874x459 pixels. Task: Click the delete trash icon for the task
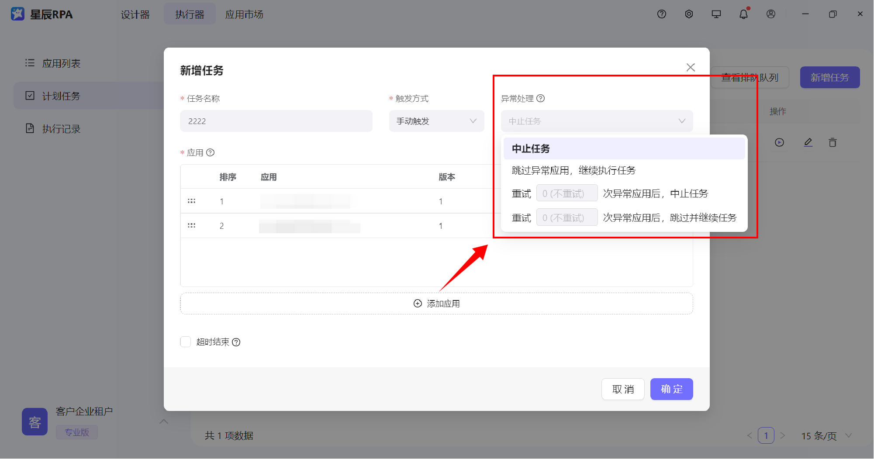point(833,142)
